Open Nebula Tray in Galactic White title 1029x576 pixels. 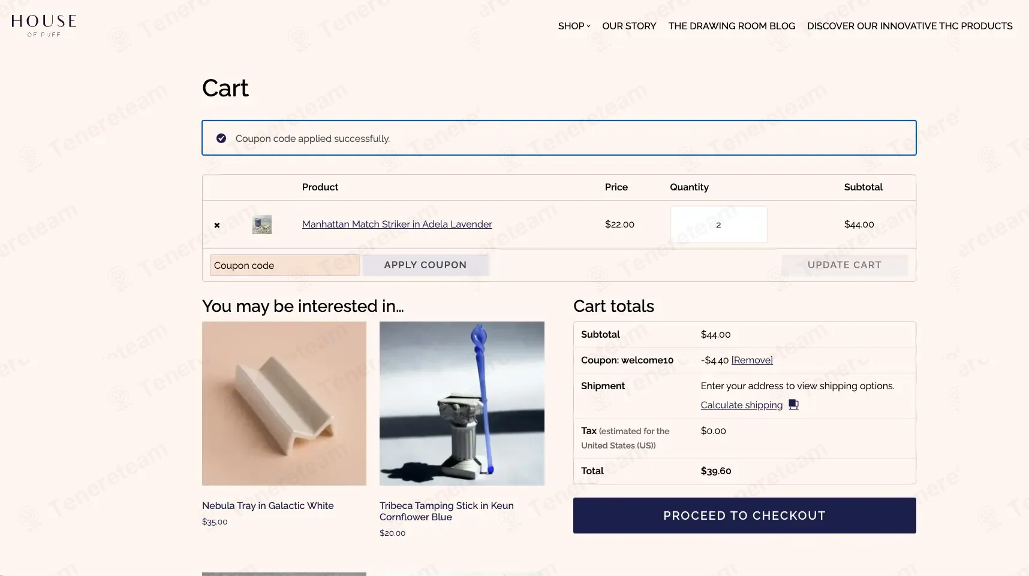coord(267,506)
